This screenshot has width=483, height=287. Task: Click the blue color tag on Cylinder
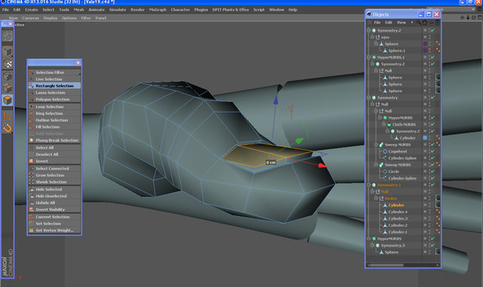[425, 137]
